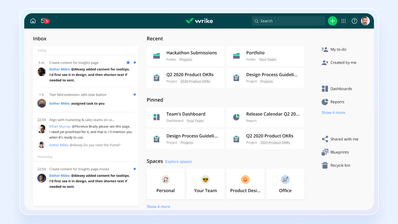This screenshot has width=398, height=224.
Task: Click unread dot on Insights page mocks item
Action: [135, 169]
